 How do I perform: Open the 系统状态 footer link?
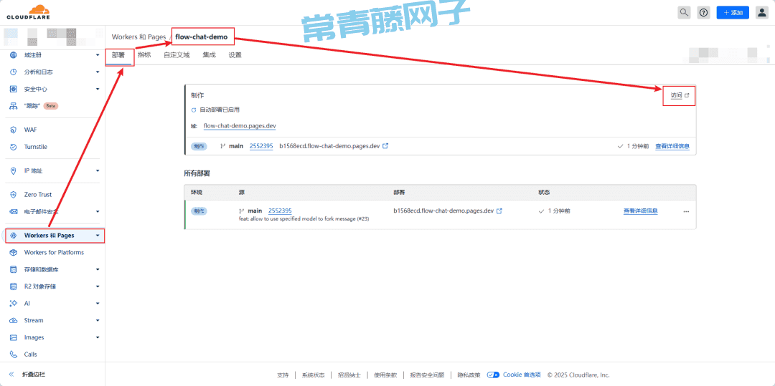[314, 375]
